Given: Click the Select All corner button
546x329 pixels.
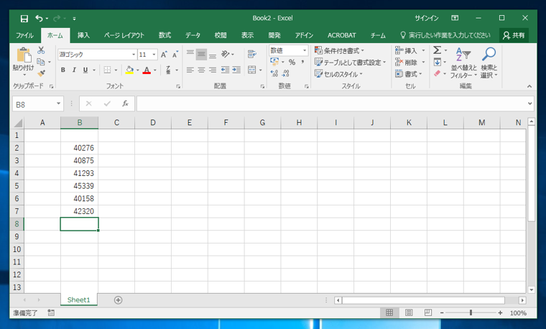Looking at the screenshot, I should (18, 123).
